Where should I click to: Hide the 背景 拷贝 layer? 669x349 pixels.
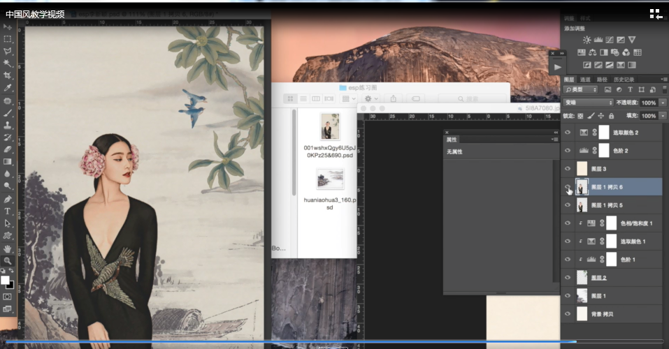click(x=568, y=314)
